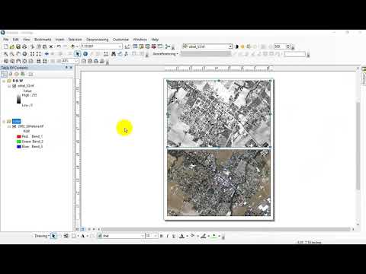Click the Fixed Zoom In icon
The image size is (366, 274).
pyautogui.click(x=32, y=54)
